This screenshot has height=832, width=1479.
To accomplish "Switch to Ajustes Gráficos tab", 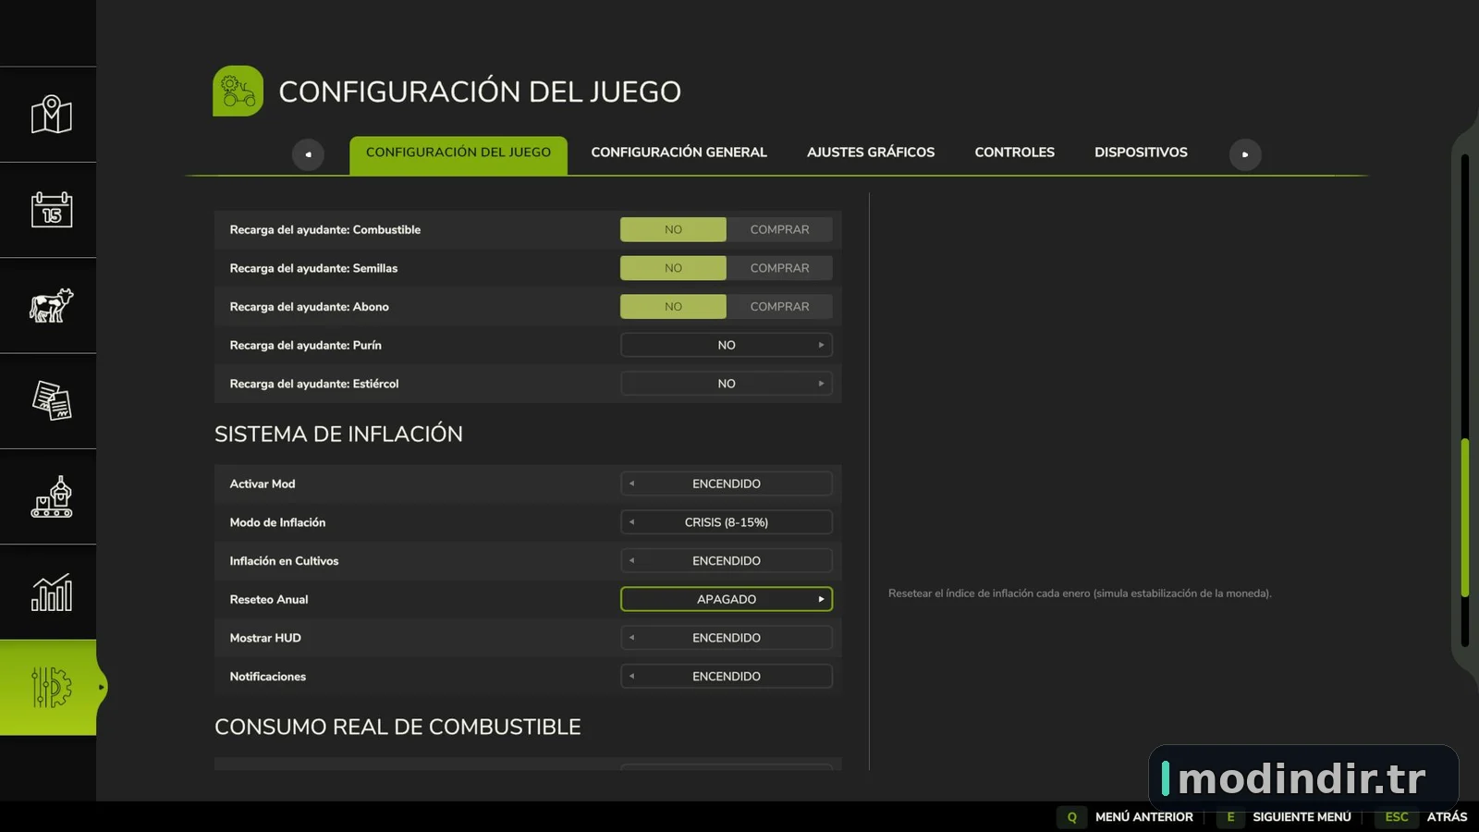I will [871, 153].
